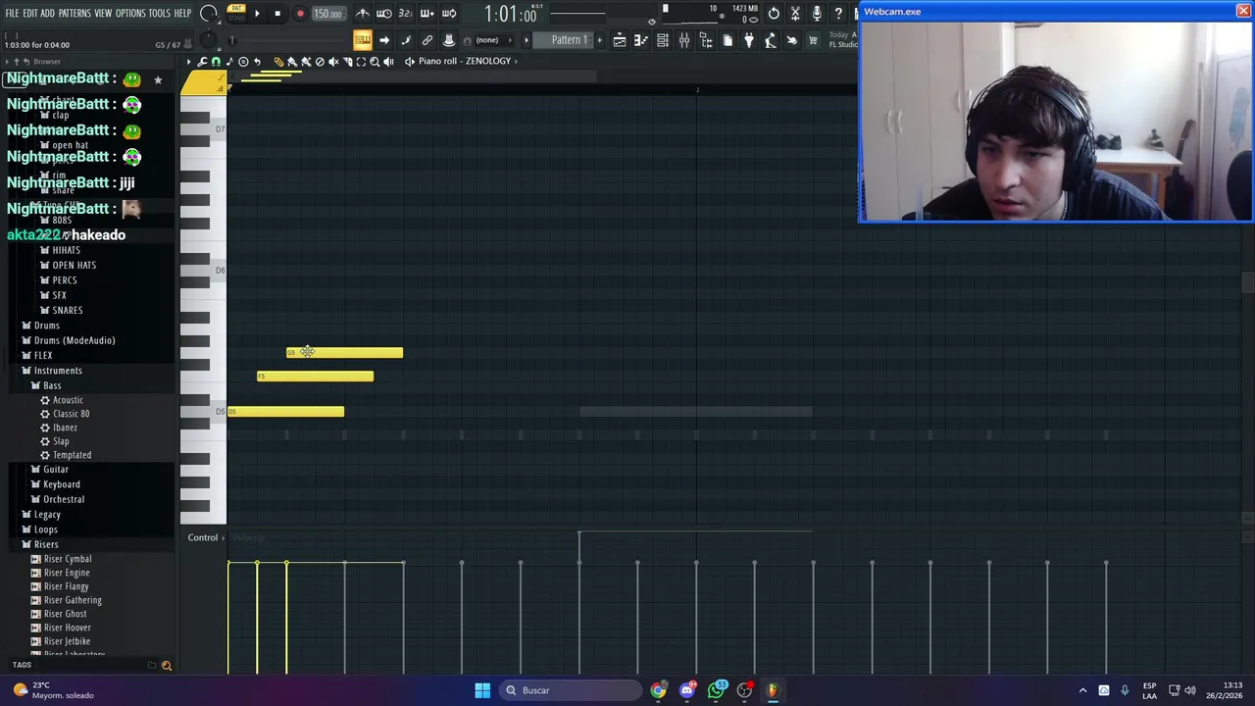The height and width of the screenshot is (706, 1255).
Task: Select the Slice tool in piano roll
Action: pyautogui.click(x=347, y=61)
